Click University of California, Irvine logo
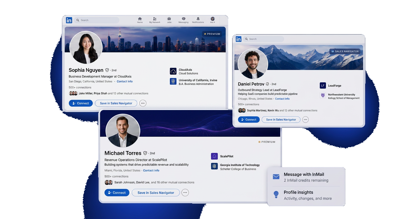 click(173, 82)
